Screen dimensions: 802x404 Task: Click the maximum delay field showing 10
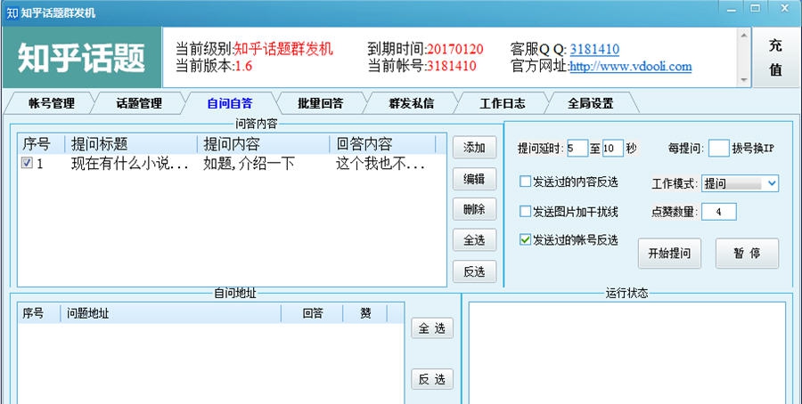613,149
